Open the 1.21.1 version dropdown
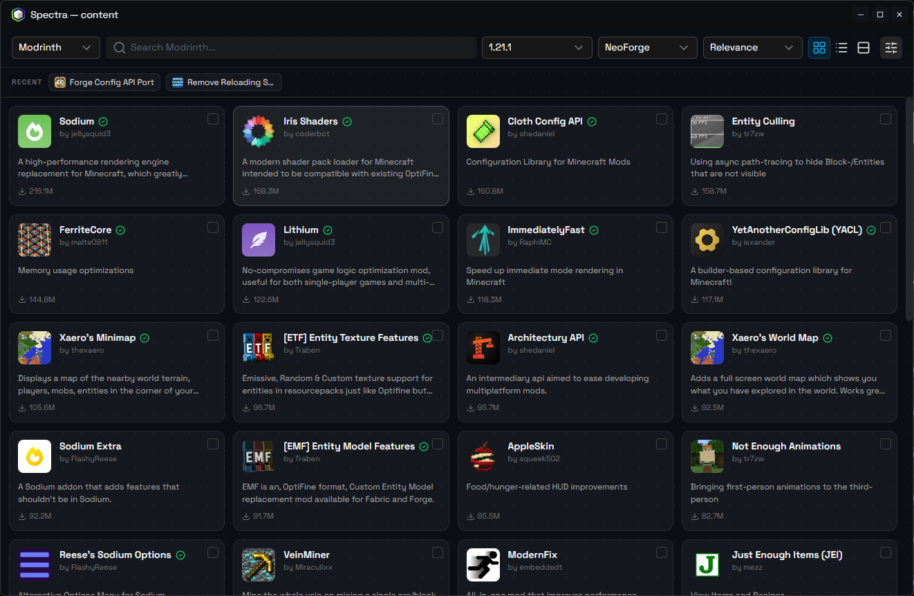Image resolution: width=914 pixels, height=596 pixels. click(537, 48)
